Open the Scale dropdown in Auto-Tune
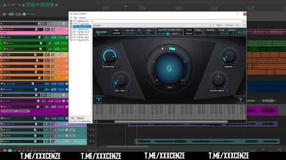Viewport: 286px width, 160px height. pyautogui.click(x=148, y=33)
